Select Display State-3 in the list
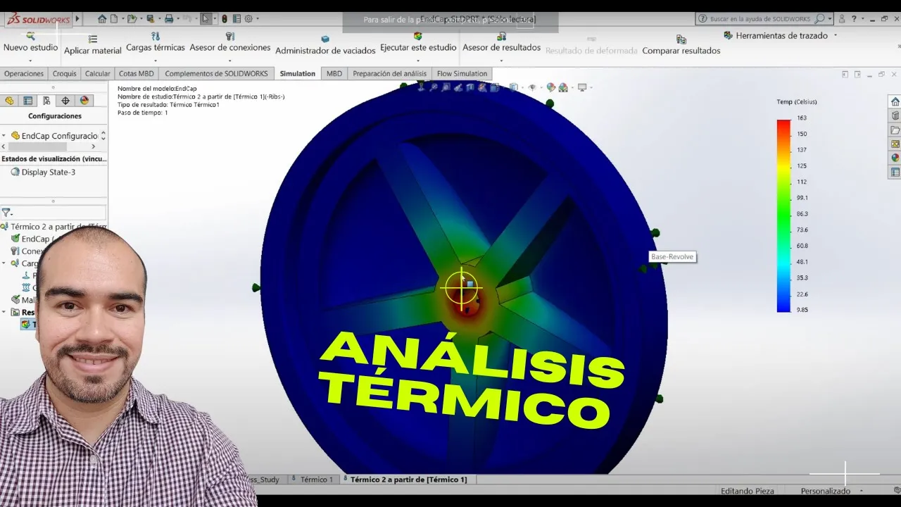The height and width of the screenshot is (507, 901). 43,172
